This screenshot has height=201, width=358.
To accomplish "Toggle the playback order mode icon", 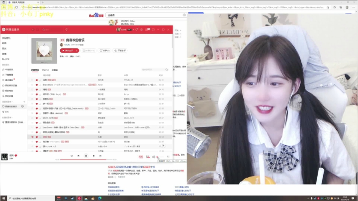I will (72, 156).
